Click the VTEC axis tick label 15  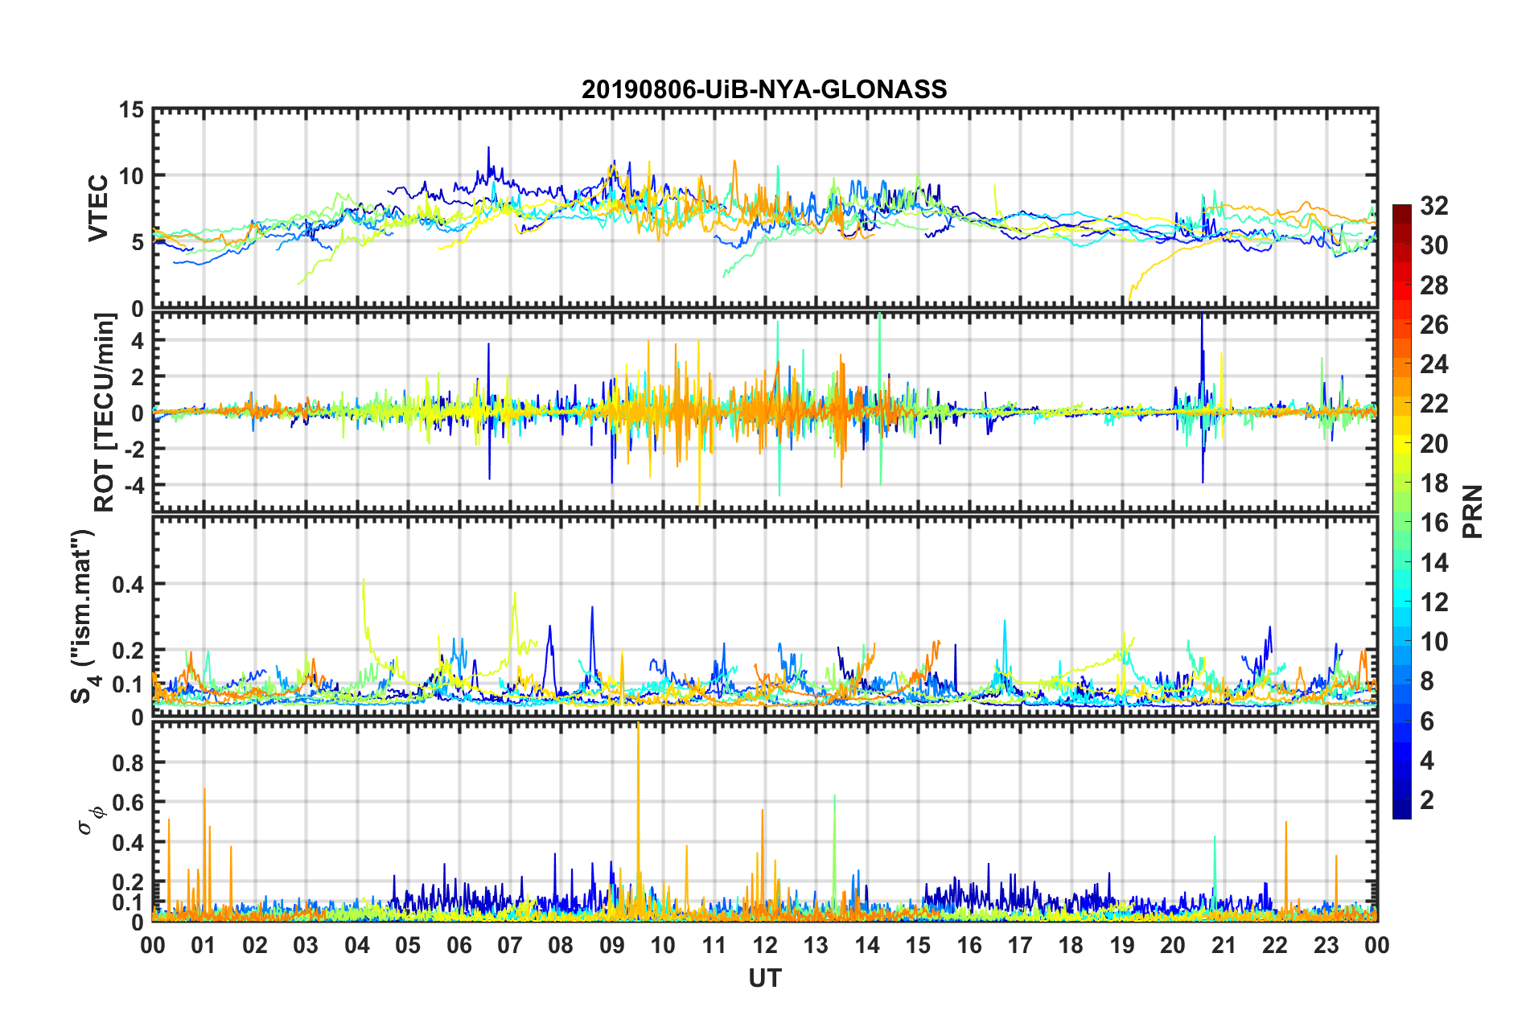[131, 109]
